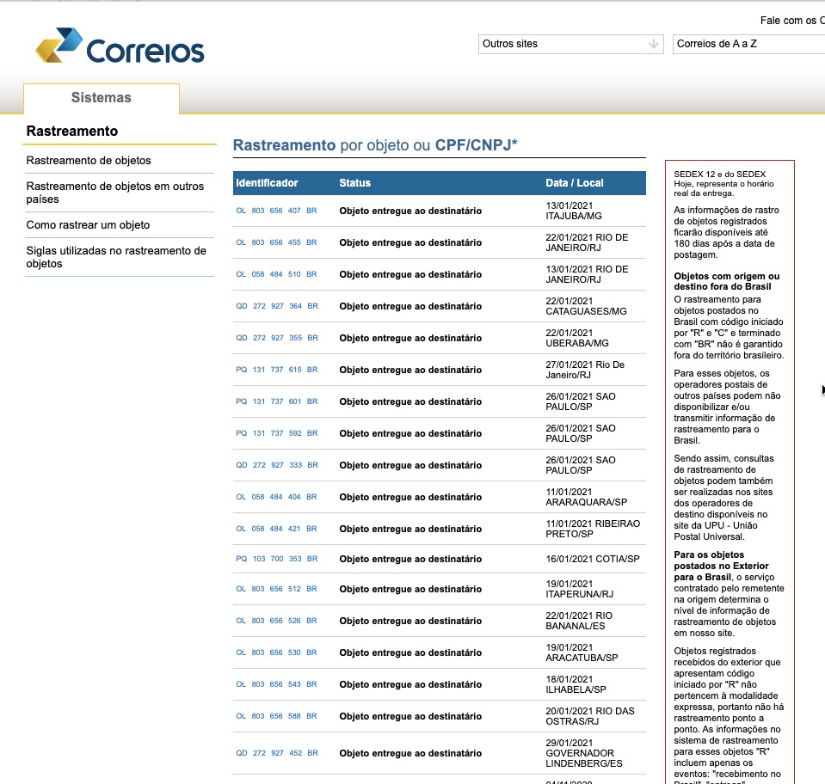Select tracking code OL 058 484 510 BR
This screenshot has width=825, height=784.
(276, 274)
